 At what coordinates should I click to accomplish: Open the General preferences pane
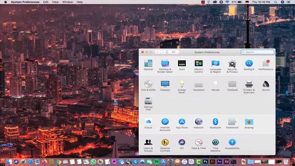pyautogui.click(x=148, y=65)
